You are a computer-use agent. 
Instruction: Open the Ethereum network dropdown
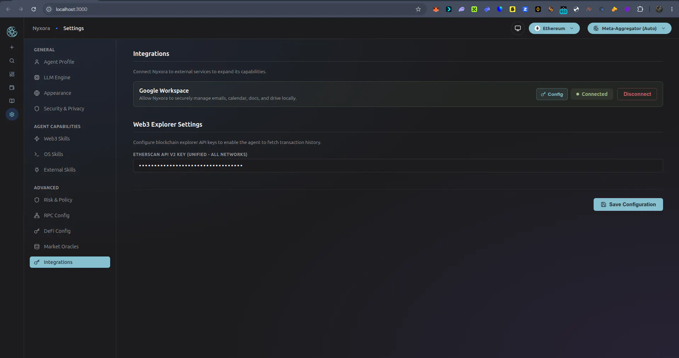554,28
